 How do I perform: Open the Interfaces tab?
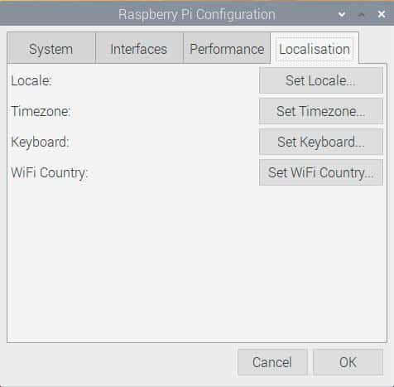pyautogui.click(x=139, y=48)
